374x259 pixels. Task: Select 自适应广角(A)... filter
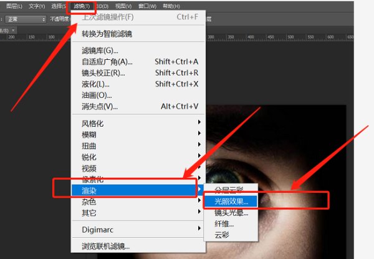[x=138, y=62]
